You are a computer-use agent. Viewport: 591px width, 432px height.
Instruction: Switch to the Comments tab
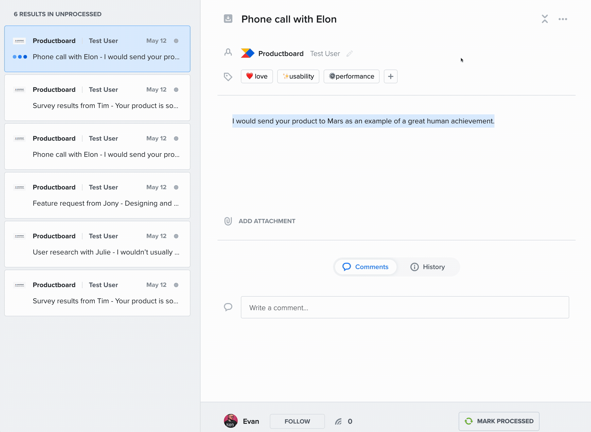pyautogui.click(x=365, y=267)
